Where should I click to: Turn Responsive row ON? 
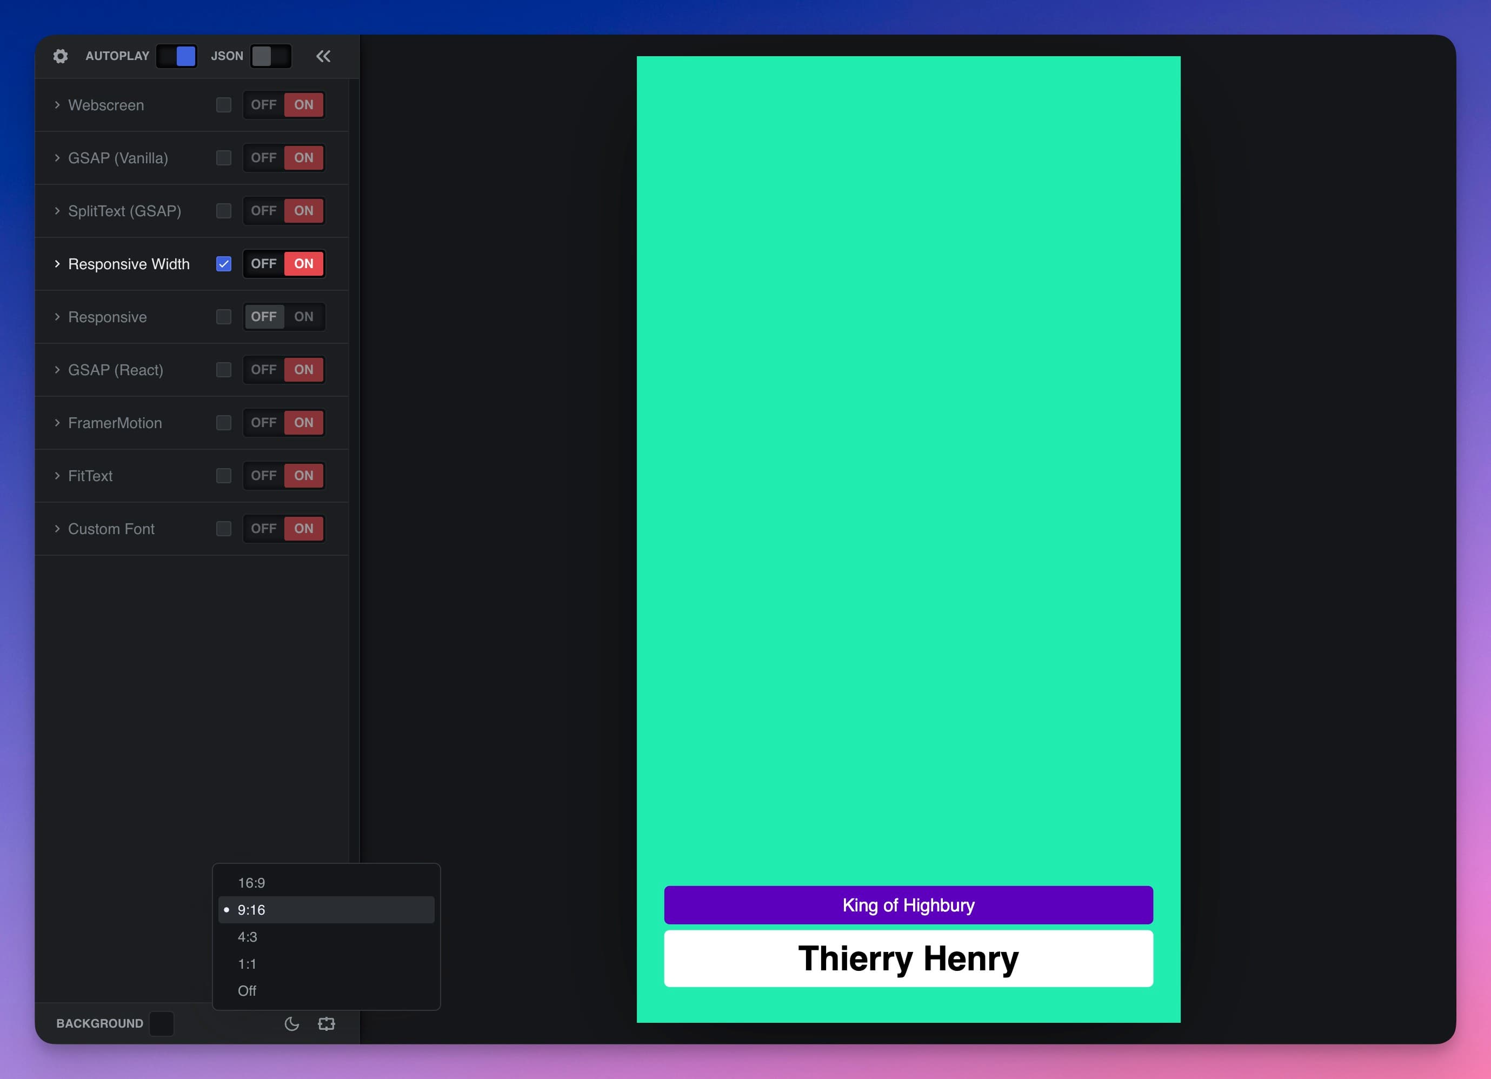[304, 317]
